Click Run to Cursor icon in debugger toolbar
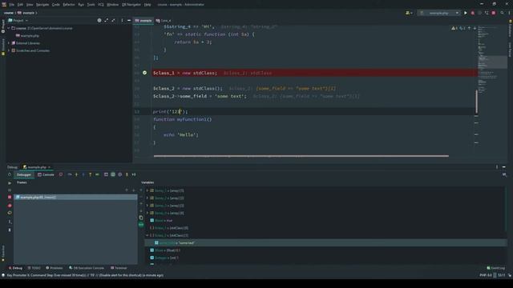 (x=97, y=174)
